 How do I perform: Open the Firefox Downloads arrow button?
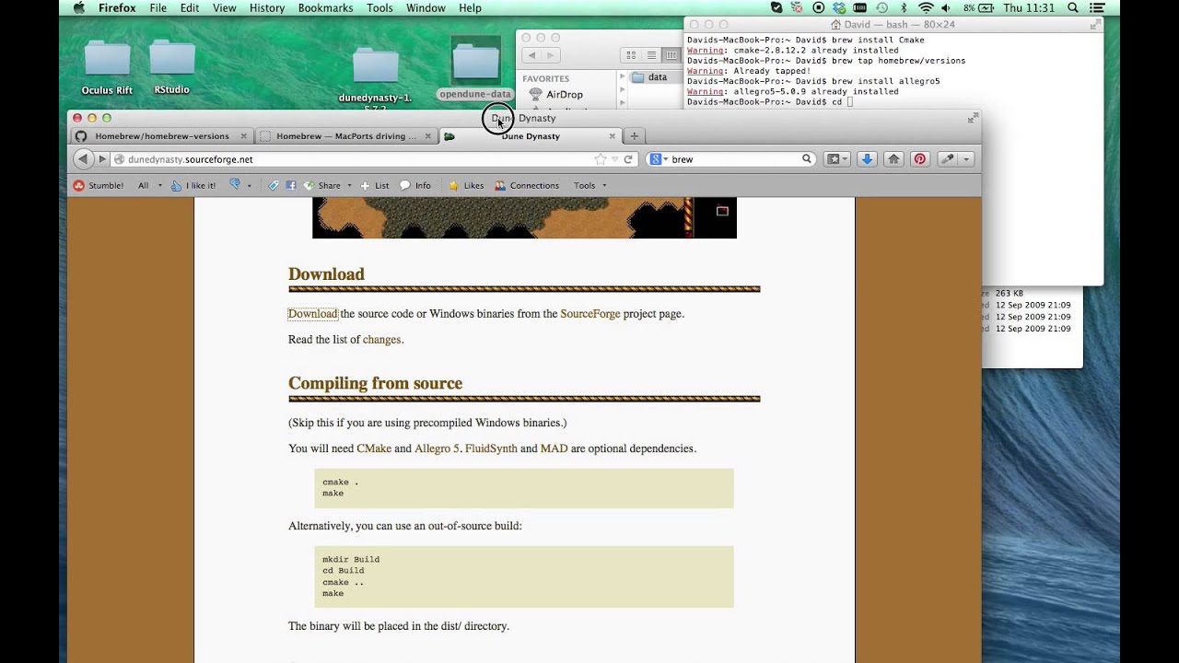(867, 159)
